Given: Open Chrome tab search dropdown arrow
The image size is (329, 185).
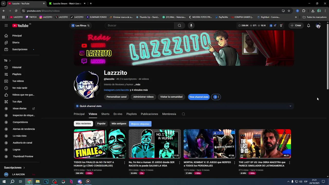Looking at the screenshot, I should point(3,4).
